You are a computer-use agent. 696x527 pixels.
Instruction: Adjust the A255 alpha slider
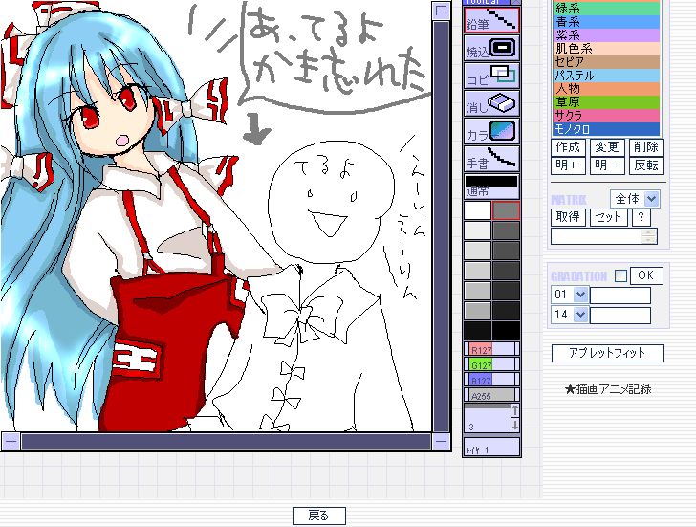491,394
